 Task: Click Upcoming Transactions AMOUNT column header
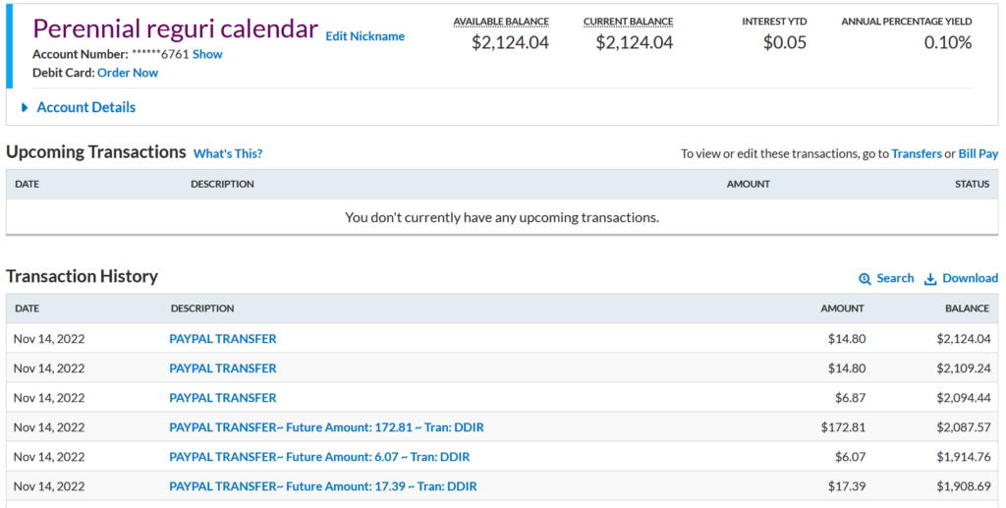(x=748, y=184)
